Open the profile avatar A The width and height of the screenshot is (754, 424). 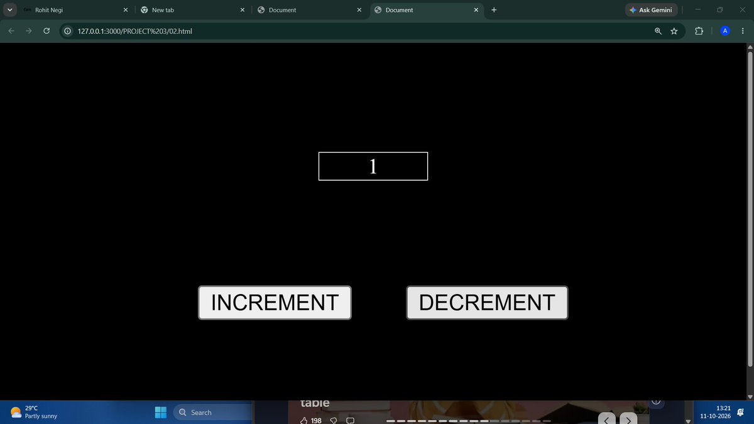[x=725, y=31]
